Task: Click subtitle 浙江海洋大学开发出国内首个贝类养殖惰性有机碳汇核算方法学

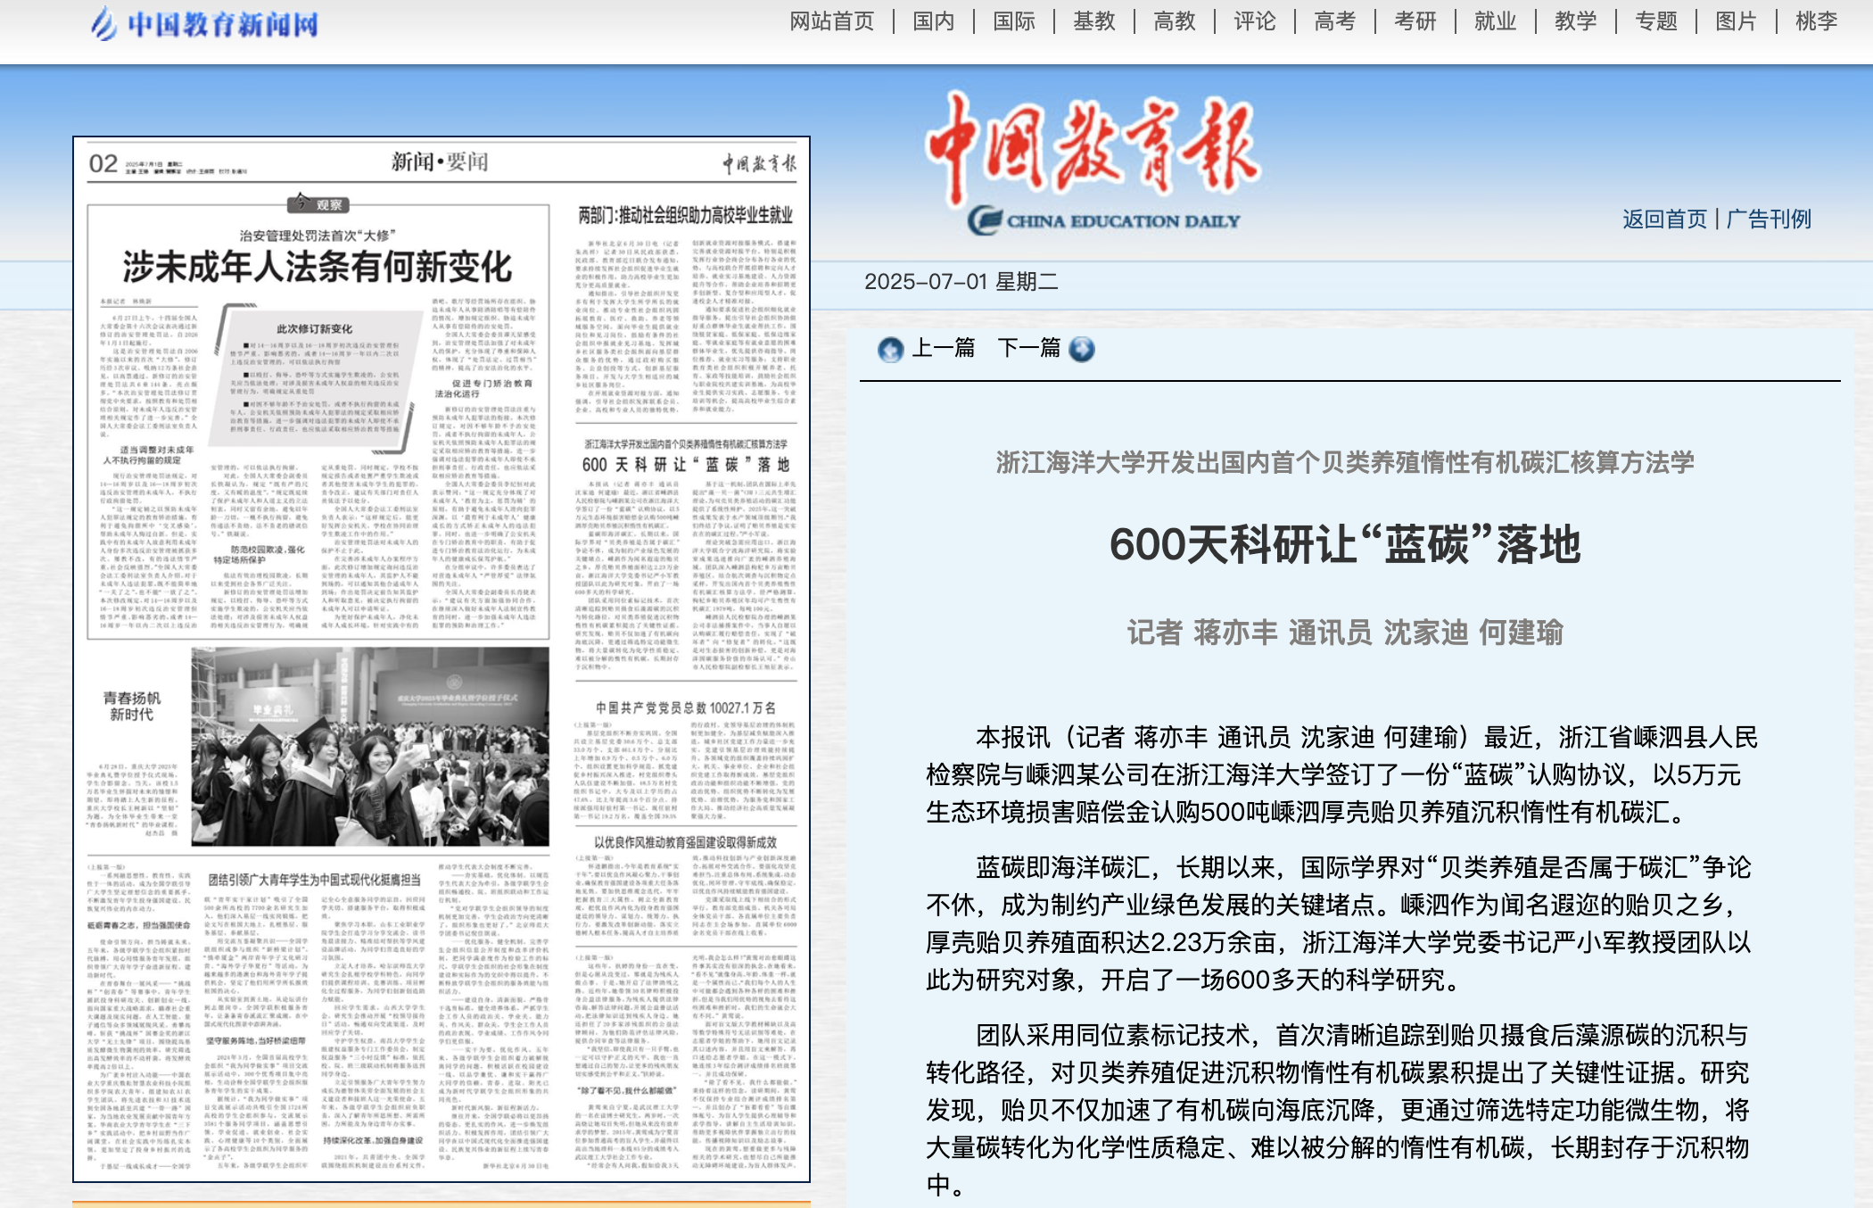Action: pyautogui.click(x=1345, y=462)
